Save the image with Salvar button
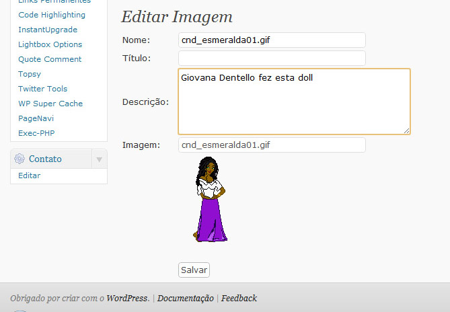Screen dimensions: 450x312 (194, 270)
